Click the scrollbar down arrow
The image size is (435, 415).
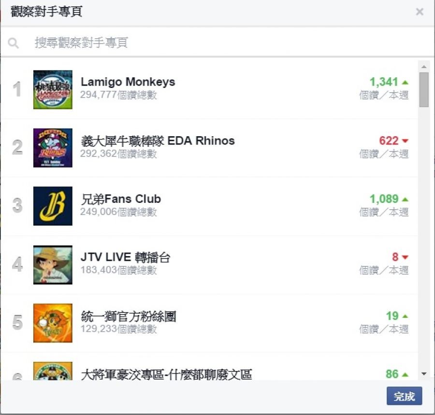(424, 374)
